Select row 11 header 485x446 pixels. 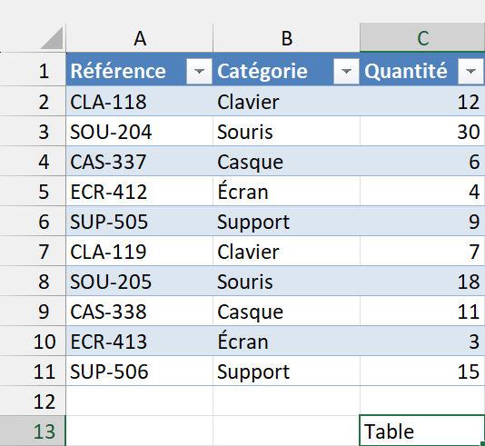(33, 372)
